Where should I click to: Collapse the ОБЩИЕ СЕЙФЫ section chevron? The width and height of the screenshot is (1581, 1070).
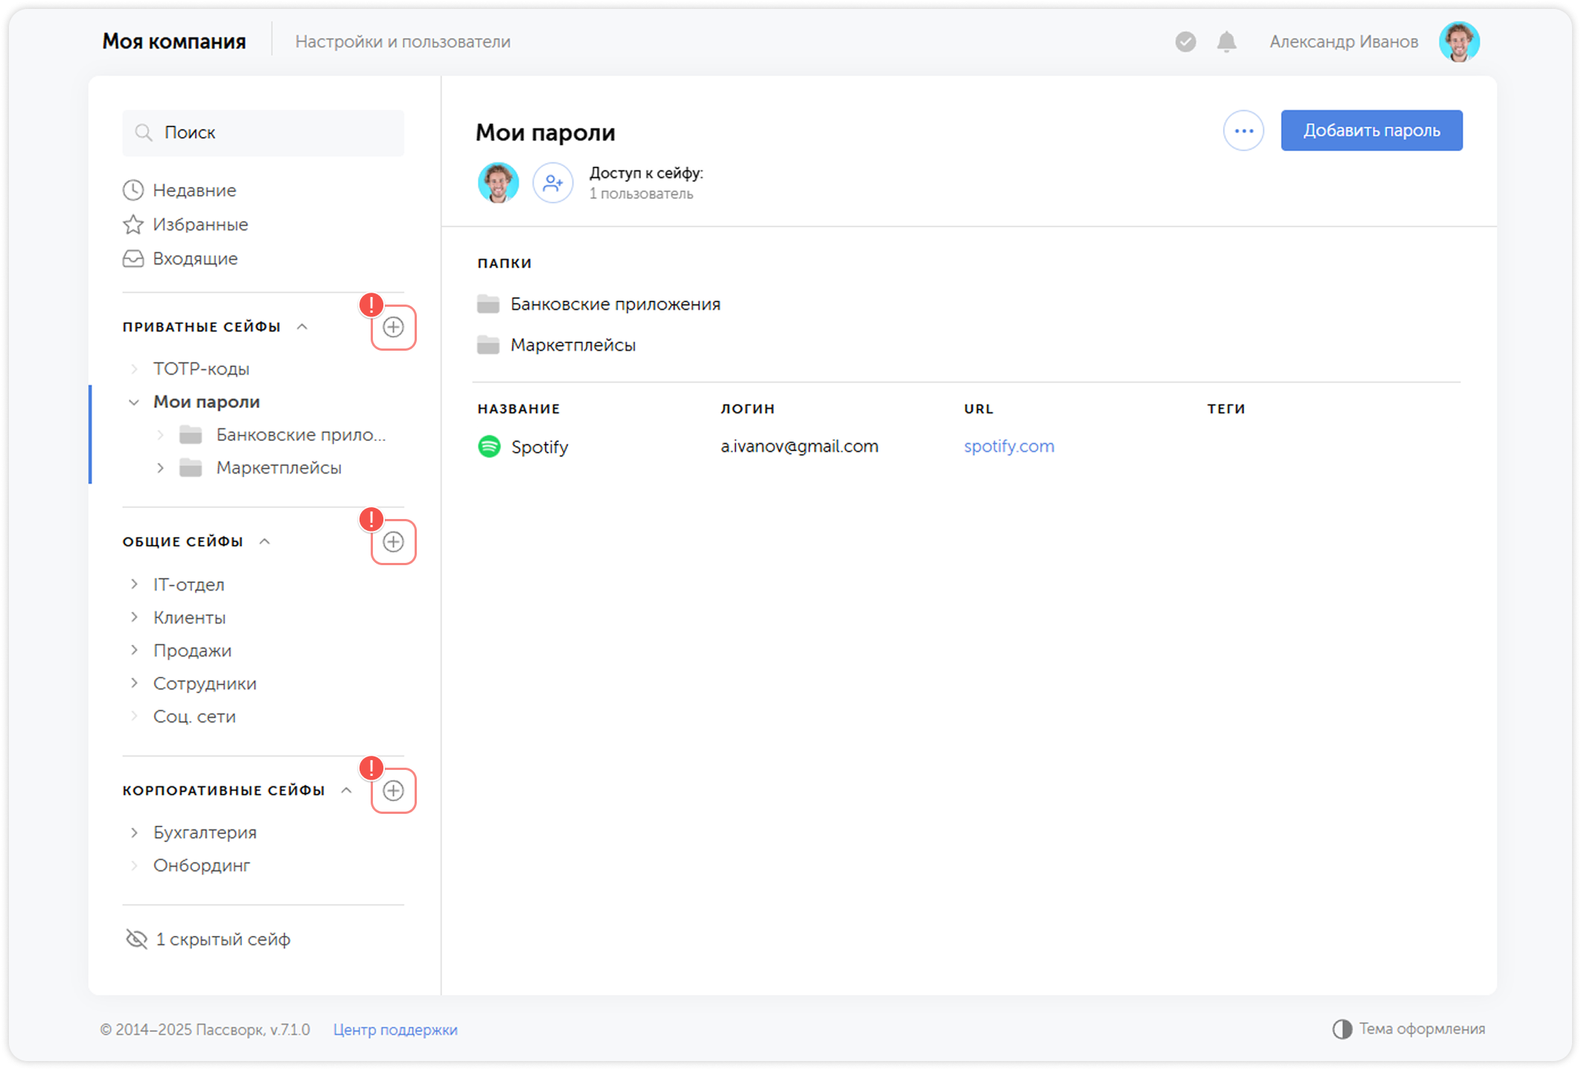264,541
